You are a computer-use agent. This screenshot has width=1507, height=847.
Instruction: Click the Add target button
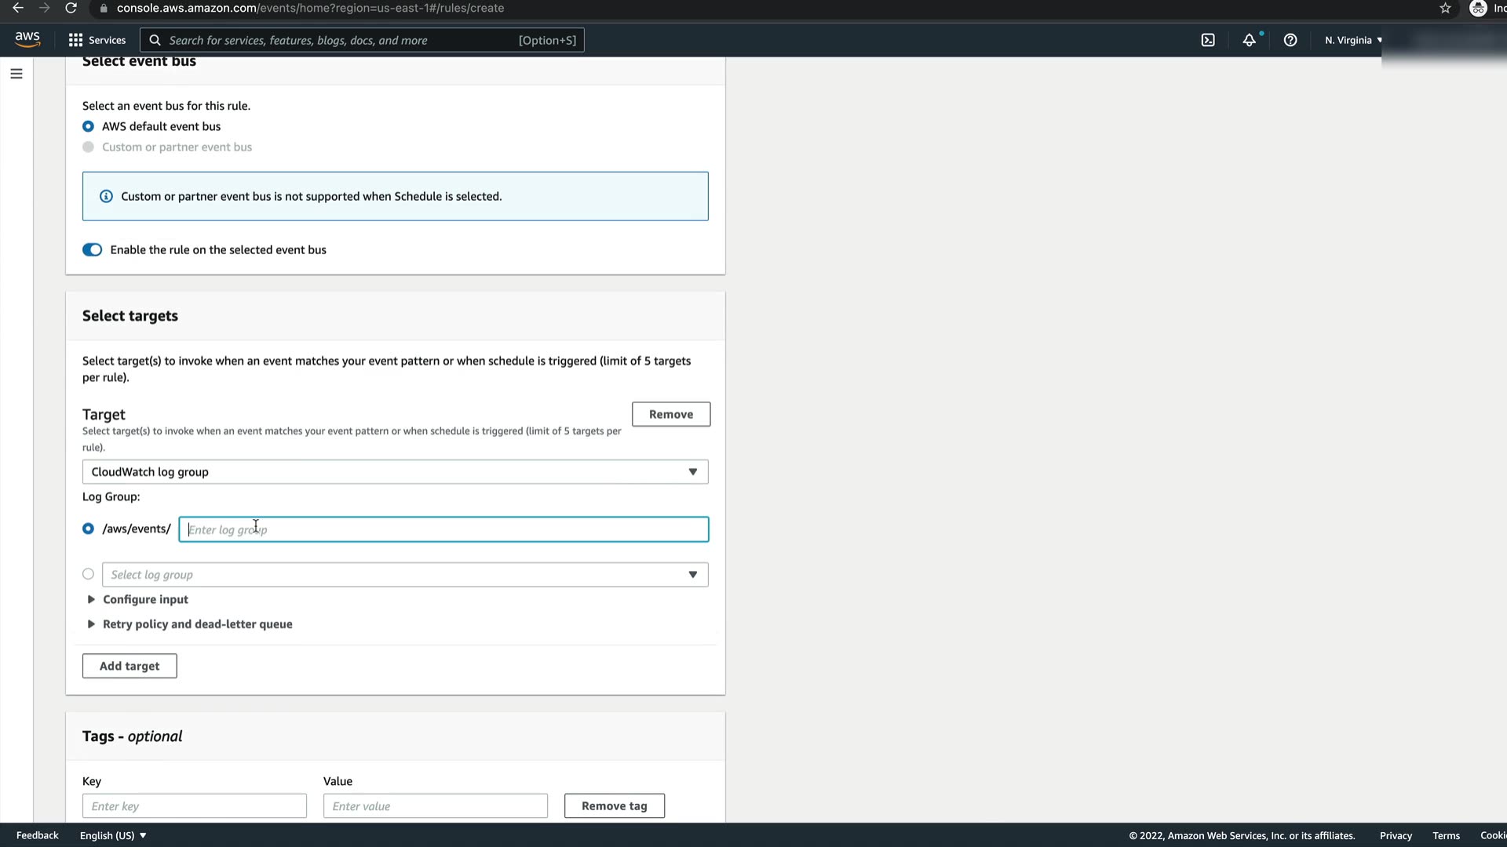coord(130,666)
